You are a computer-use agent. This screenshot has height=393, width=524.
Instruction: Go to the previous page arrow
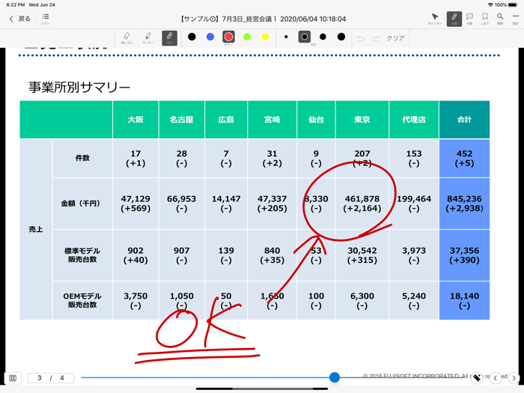click(x=496, y=378)
